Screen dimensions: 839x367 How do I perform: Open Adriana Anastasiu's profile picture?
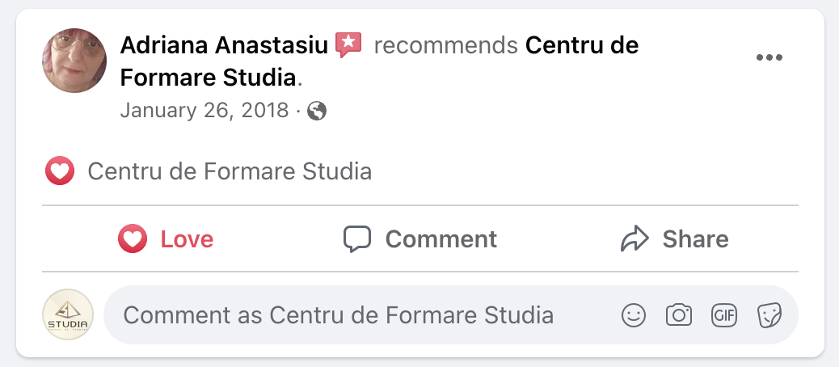(74, 61)
